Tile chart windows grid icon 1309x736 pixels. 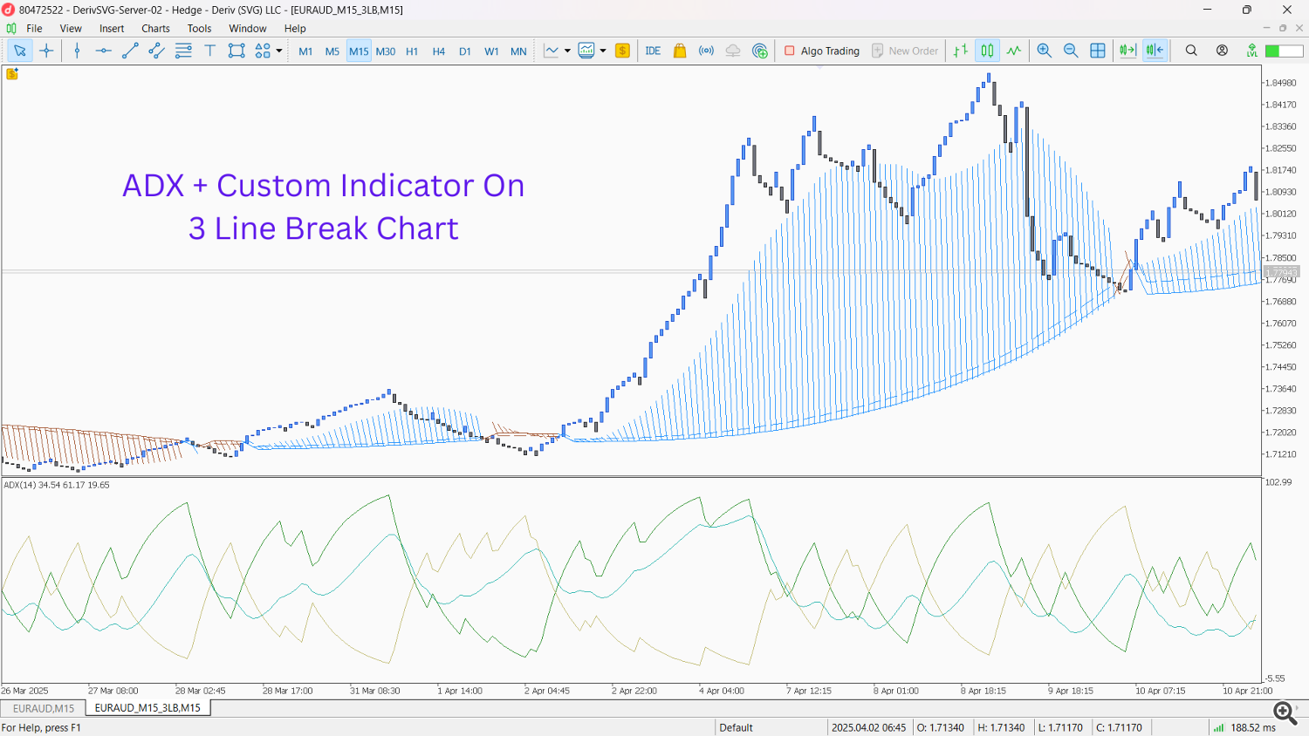[1098, 51]
